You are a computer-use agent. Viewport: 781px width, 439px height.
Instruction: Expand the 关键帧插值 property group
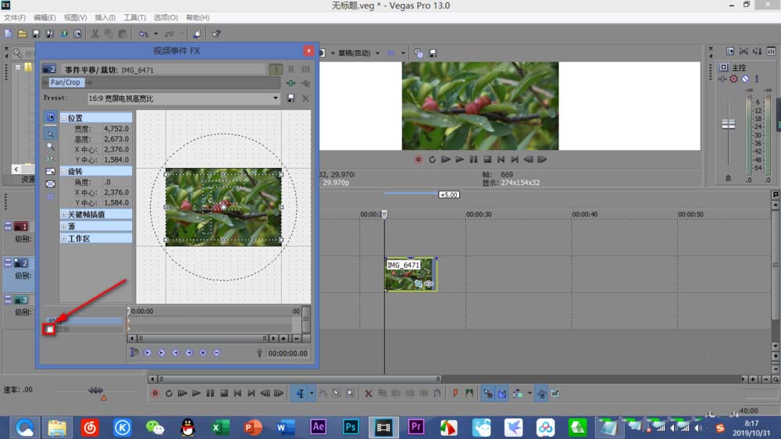(x=64, y=214)
